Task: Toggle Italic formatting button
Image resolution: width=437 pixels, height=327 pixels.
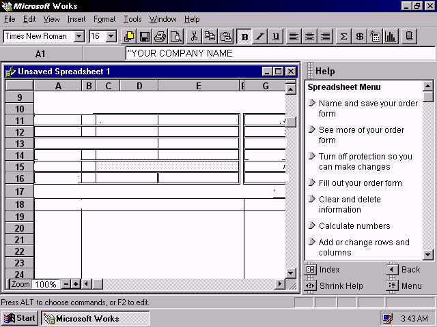Action: pyautogui.click(x=260, y=36)
